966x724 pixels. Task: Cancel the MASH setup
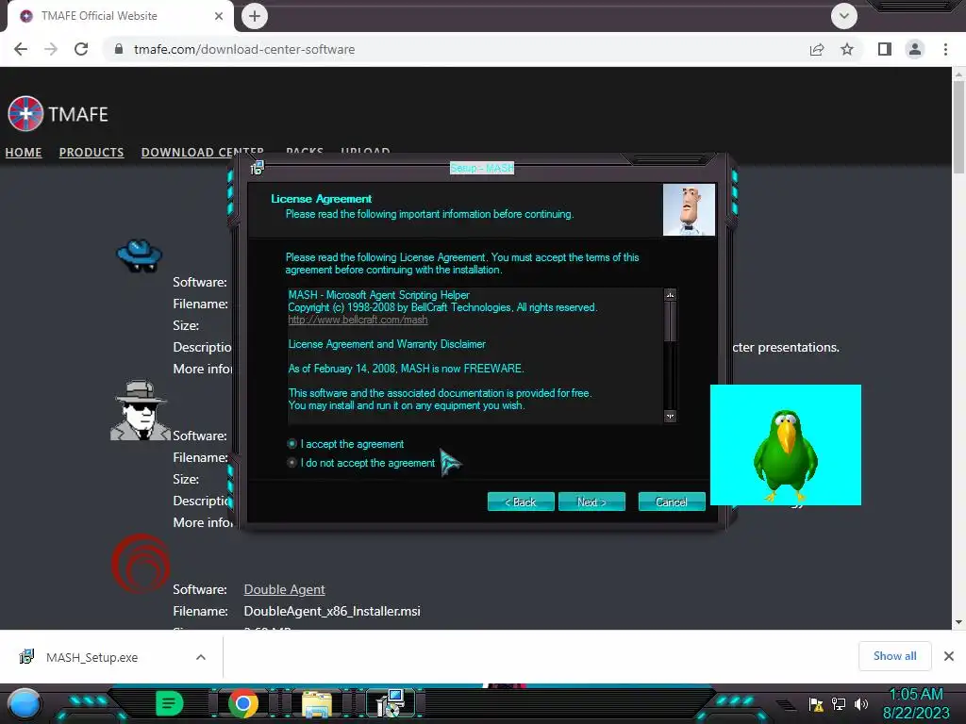click(x=672, y=502)
